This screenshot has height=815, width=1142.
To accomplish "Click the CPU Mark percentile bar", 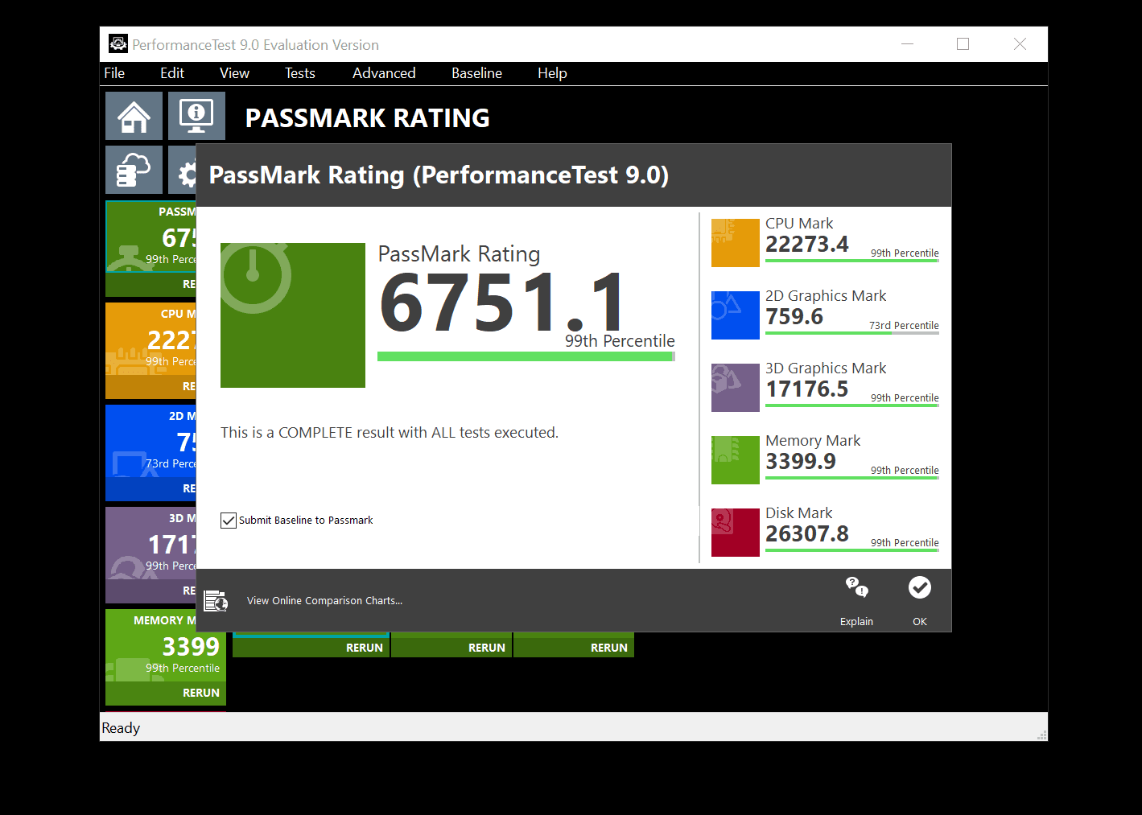I will tap(852, 261).
